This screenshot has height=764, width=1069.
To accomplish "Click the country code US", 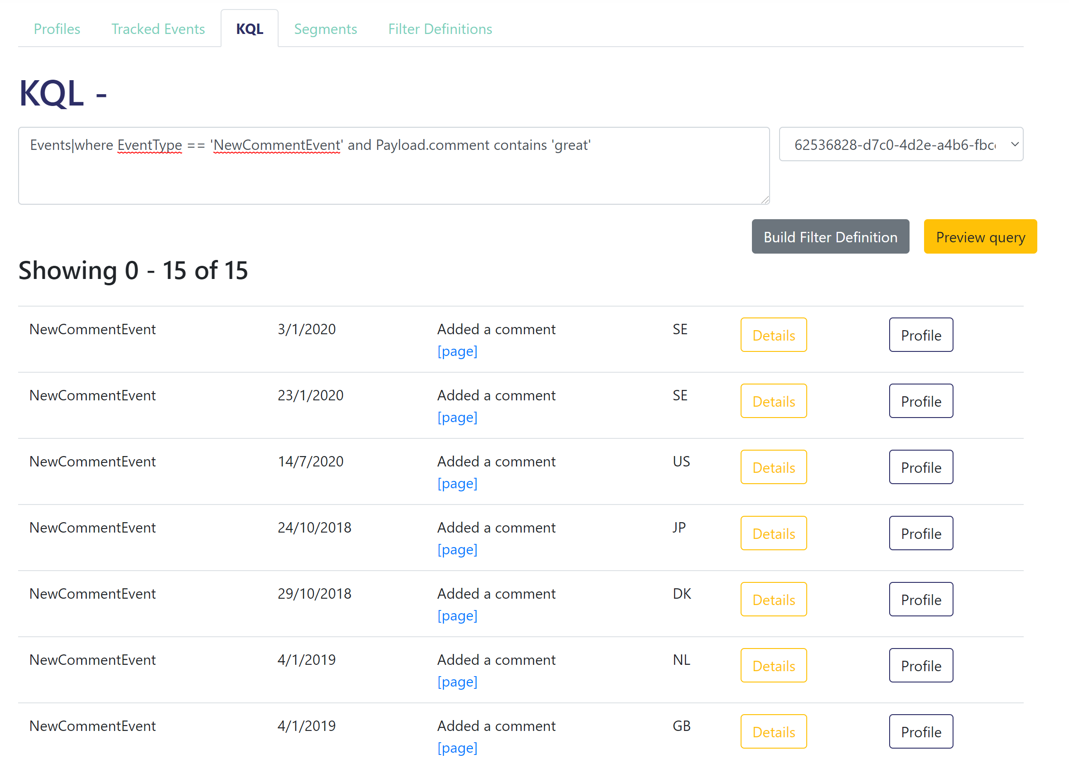I will pos(681,461).
